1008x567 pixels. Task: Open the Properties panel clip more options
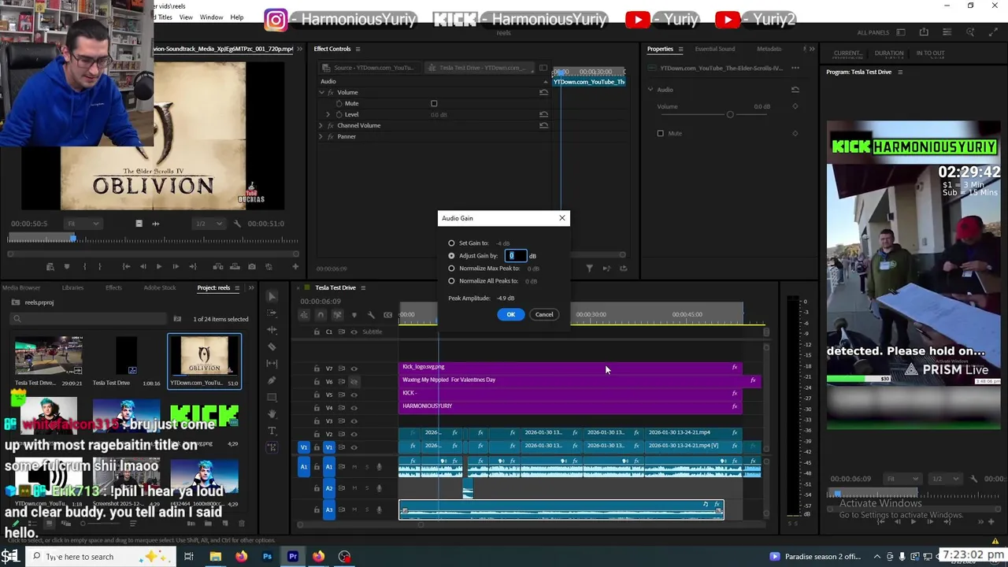click(x=795, y=68)
